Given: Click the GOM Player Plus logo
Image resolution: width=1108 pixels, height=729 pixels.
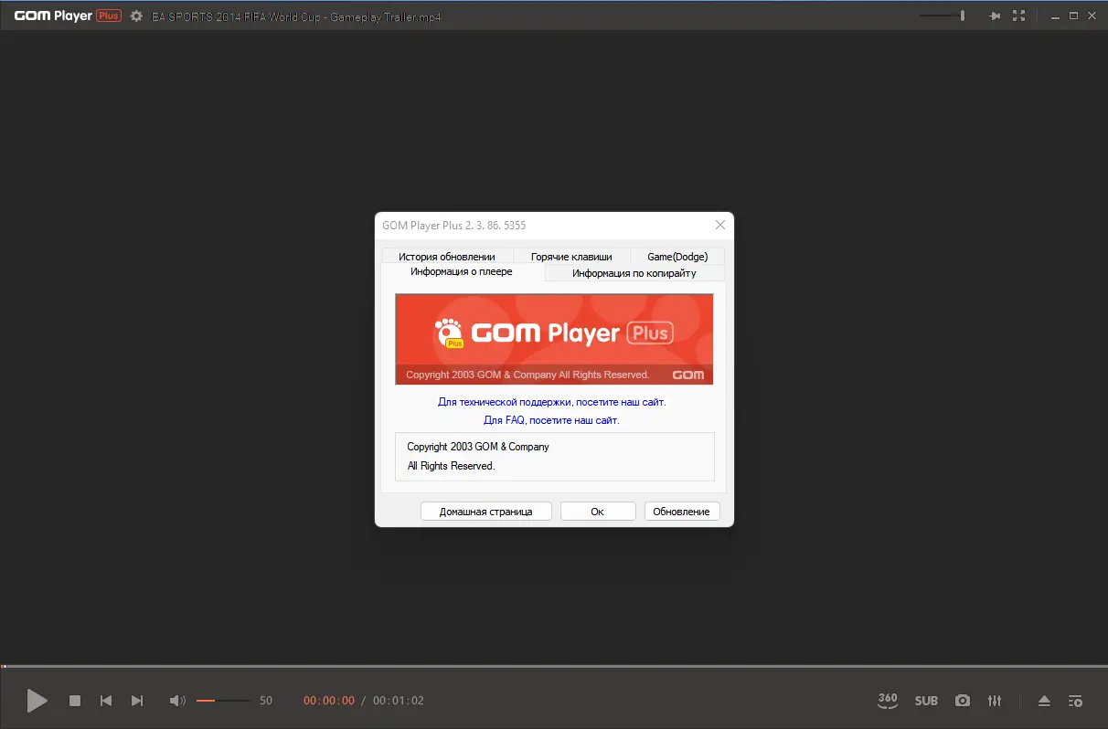Looking at the screenshot, I should (68, 16).
